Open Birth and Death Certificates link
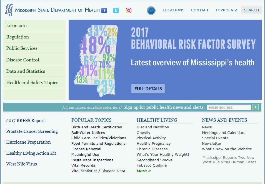Screen dimensions: 265x184 click(96, 127)
